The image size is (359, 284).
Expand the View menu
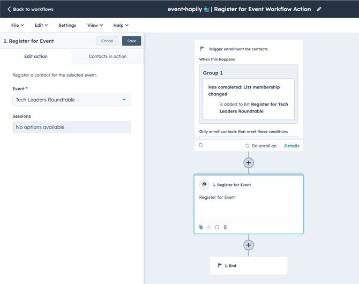click(x=95, y=25)
